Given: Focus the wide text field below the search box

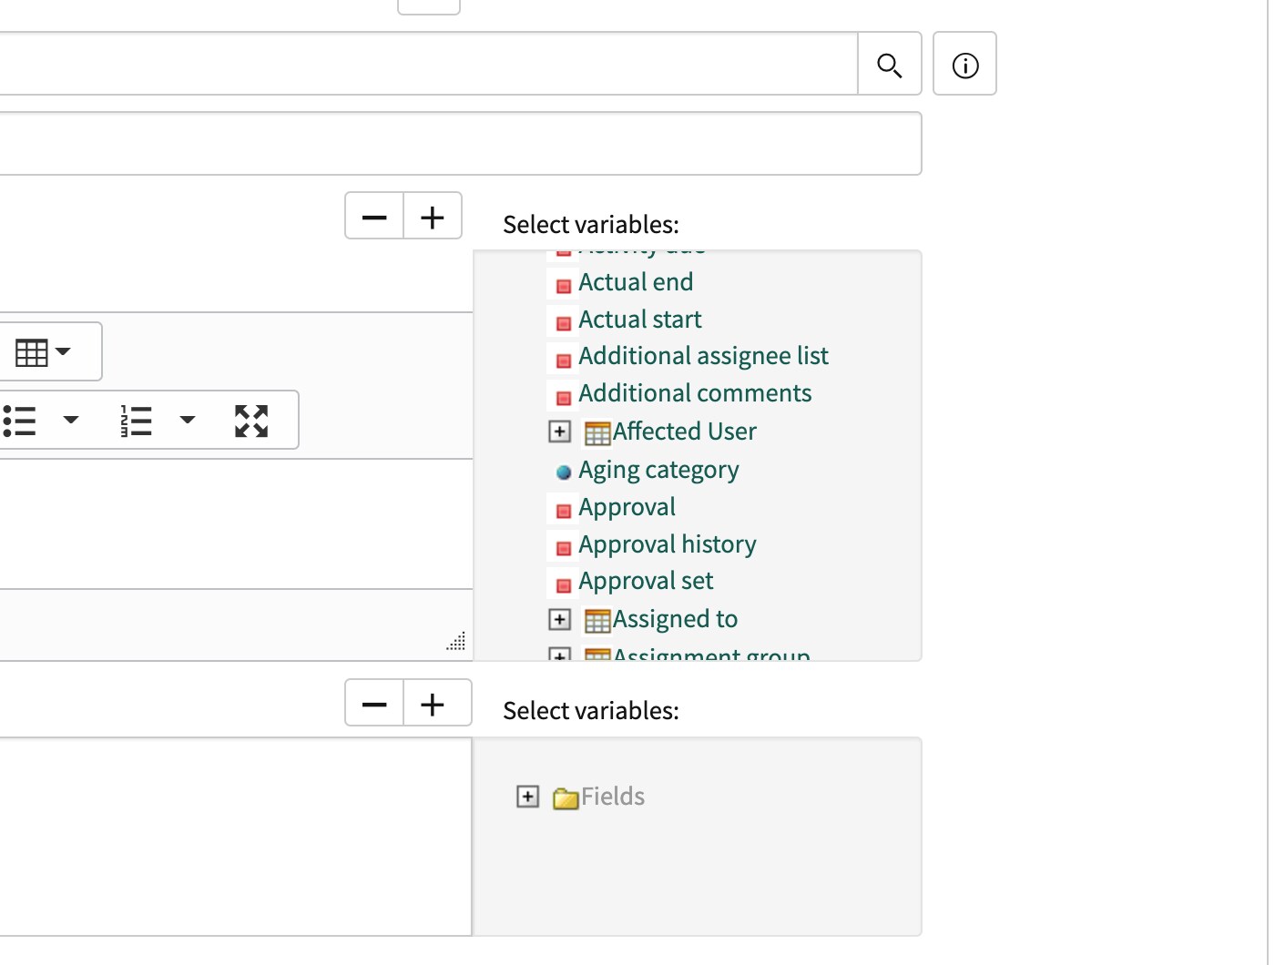Looking at the screenshot, I should [460, 144].
